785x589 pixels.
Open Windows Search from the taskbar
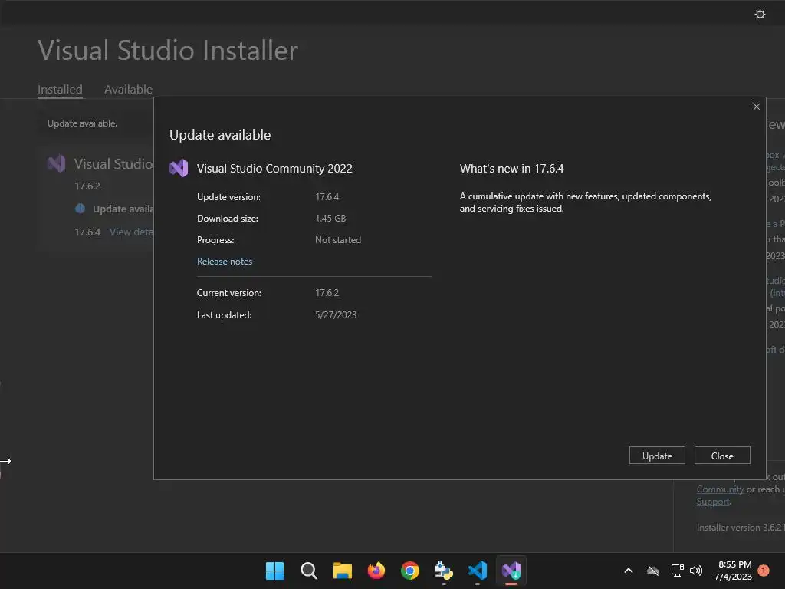(308, 571)
